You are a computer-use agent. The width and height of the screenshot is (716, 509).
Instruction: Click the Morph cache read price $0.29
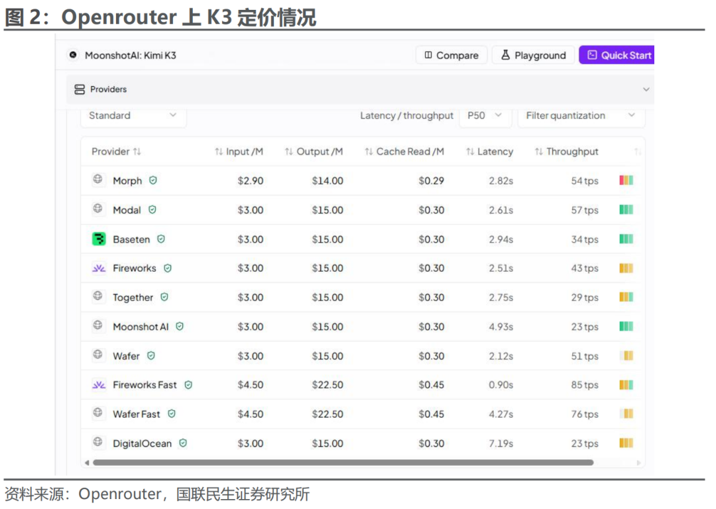[x=431, y=181]
